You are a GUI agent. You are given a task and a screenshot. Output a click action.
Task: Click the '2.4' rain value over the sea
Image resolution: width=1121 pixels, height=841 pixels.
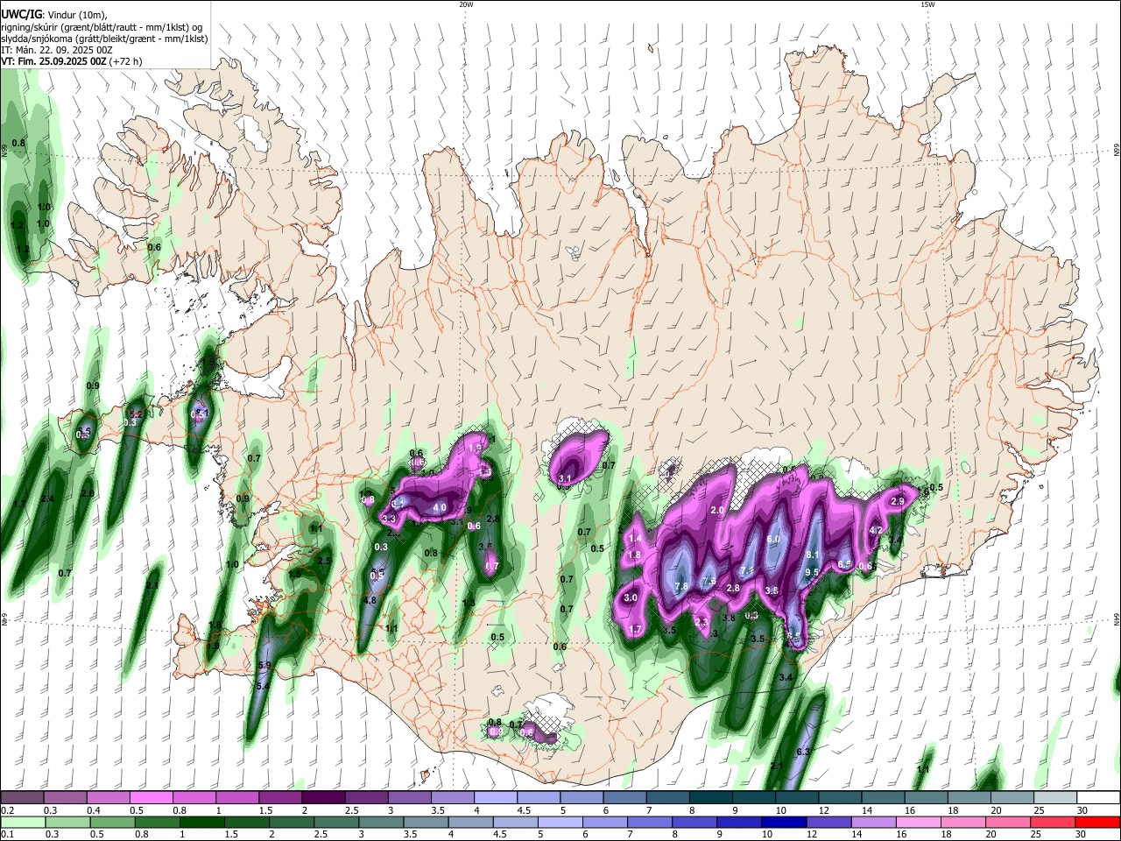tap(47, 499)
